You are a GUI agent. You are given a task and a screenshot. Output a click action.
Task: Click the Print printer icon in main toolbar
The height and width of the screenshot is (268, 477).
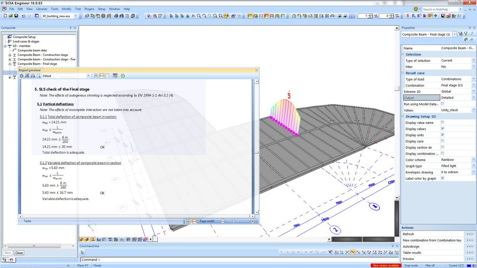pyautogui.click(x=116, y=16)
